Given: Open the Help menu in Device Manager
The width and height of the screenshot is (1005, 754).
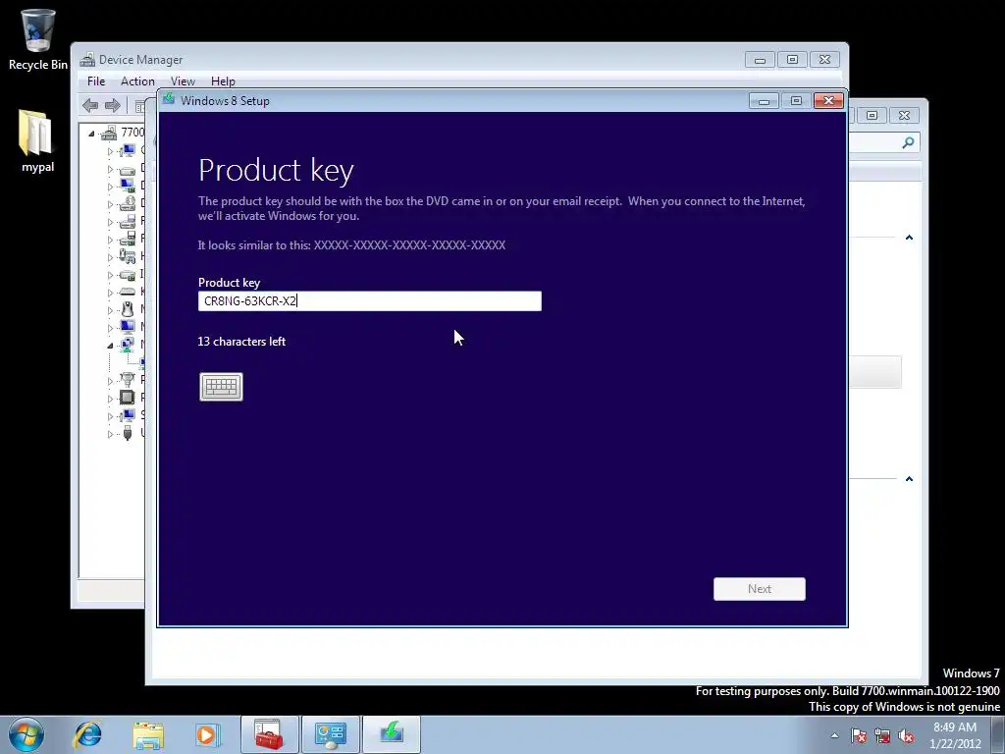Looking at the screenshot, I should (223, 81).
